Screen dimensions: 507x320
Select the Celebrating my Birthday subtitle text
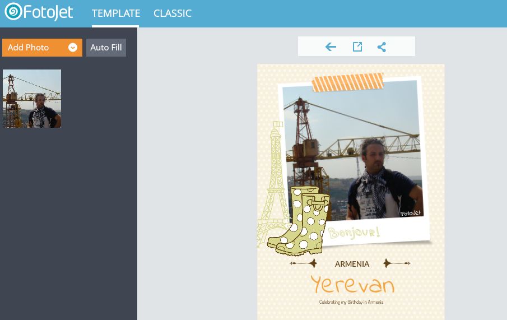pyautogui.click(x=351, y=302)
